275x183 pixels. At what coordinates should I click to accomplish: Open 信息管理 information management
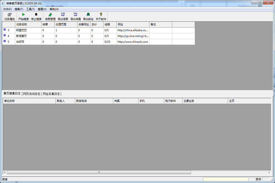click(x=50, y=16)
